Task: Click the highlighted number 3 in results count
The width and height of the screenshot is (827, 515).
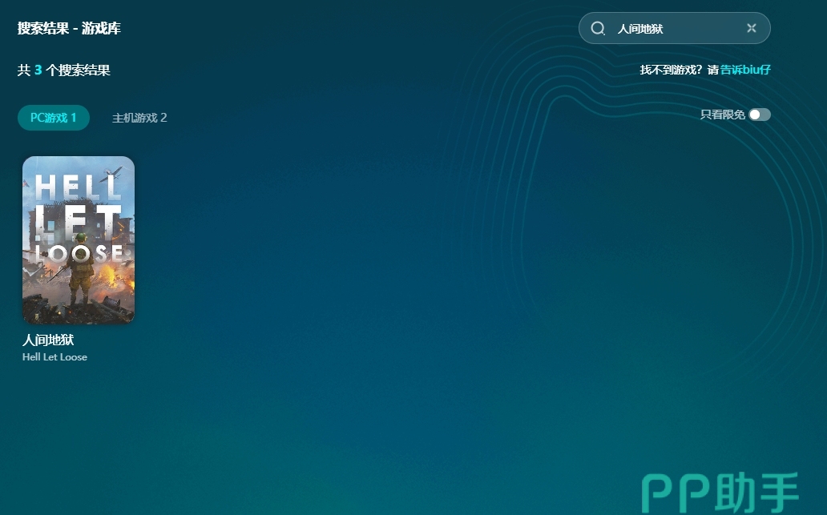Action: pyautogui.click(x=38, y=70)
